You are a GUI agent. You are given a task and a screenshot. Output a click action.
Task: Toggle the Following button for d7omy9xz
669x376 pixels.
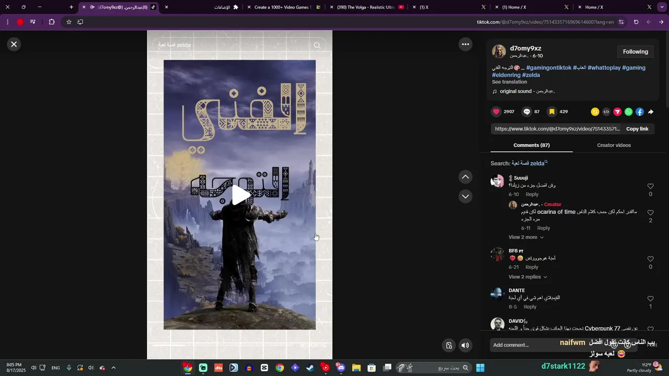635,52
